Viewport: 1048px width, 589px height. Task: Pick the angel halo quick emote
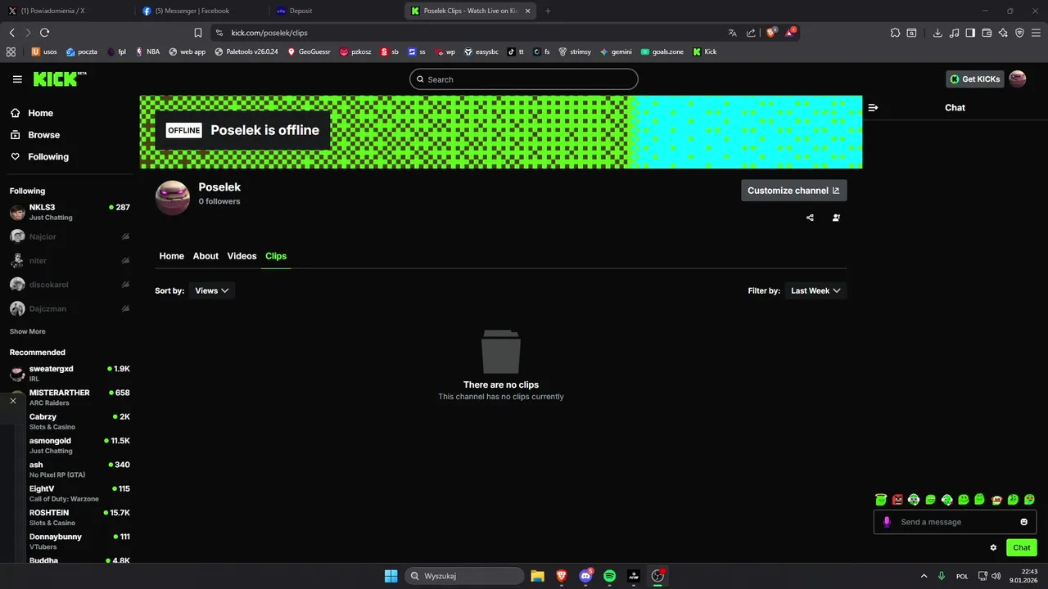tap(881, 500)
